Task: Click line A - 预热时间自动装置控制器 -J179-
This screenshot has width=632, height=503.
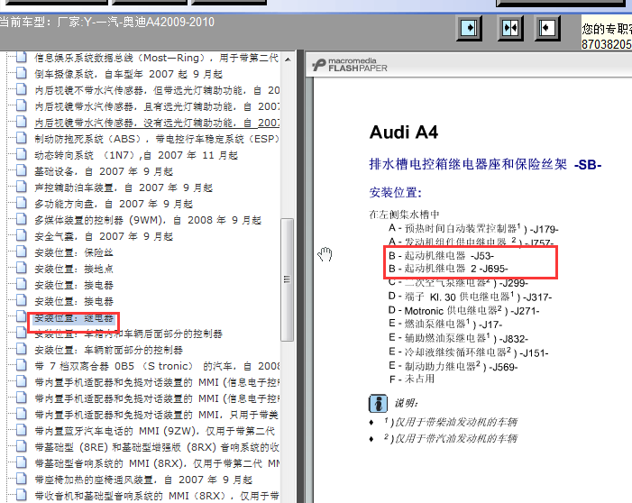Action: coord(473,229)
